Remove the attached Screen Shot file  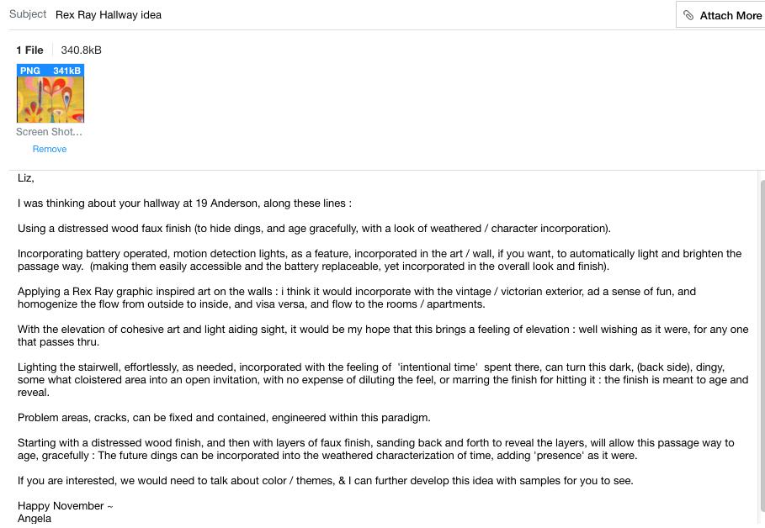click(50, 149)
